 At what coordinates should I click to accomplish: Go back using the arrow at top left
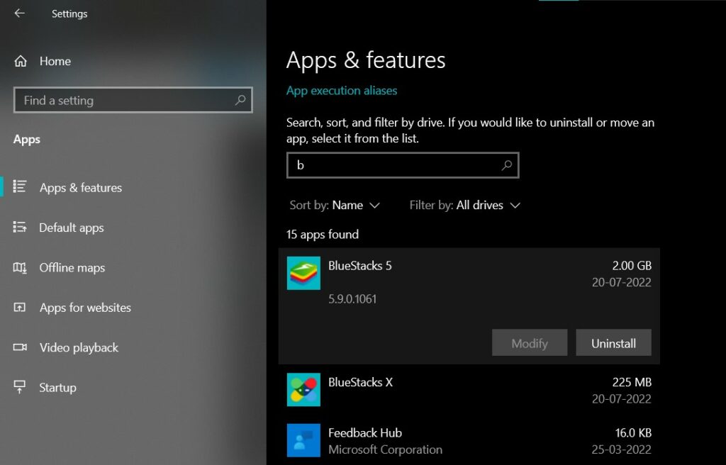(19, 12)
